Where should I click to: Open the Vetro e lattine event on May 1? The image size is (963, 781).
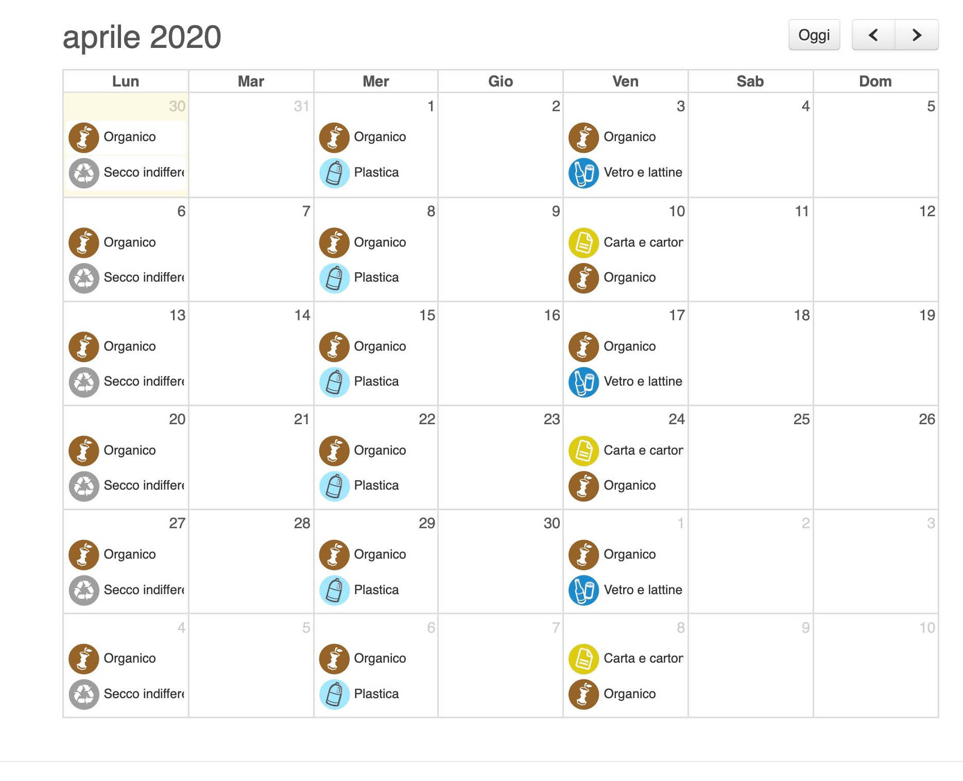coord(626,590)
